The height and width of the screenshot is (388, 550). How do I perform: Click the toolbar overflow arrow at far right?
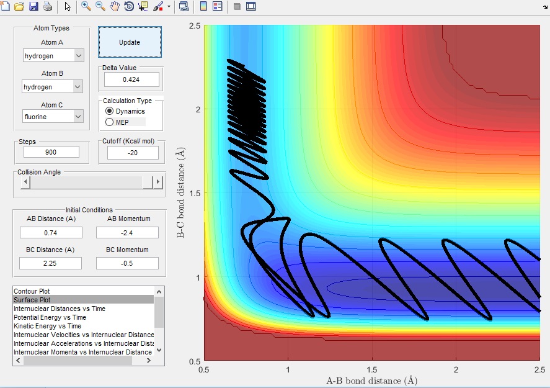[x=546, y=7]
